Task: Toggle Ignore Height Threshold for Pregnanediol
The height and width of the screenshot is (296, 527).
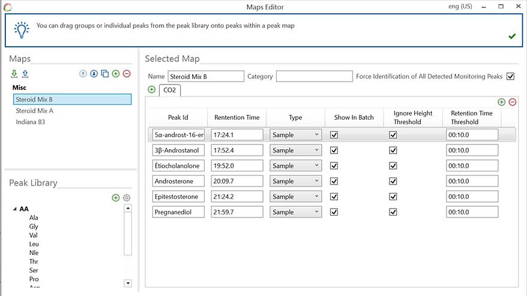Action: (x=393, y=212)
